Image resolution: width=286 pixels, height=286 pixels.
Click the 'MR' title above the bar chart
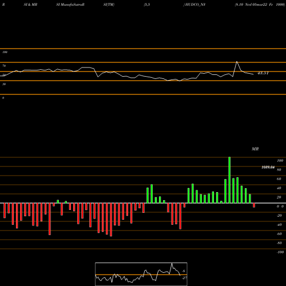(x=255, y=149)
